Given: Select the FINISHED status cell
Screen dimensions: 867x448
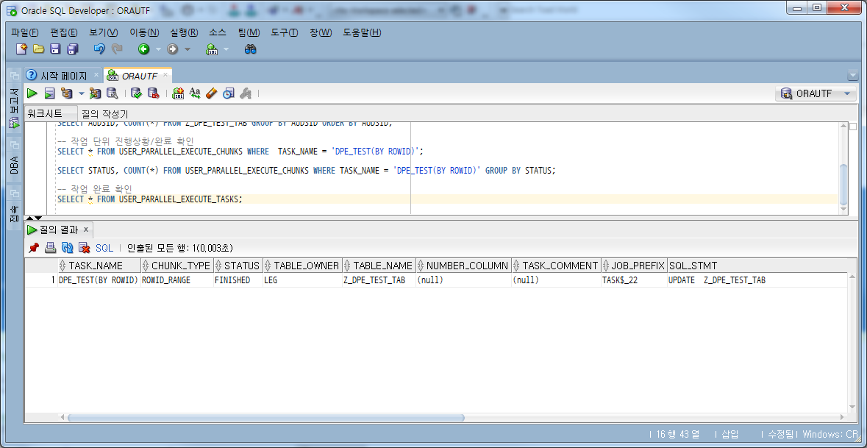Looking at the screenshot, I should tap(238, 280).
